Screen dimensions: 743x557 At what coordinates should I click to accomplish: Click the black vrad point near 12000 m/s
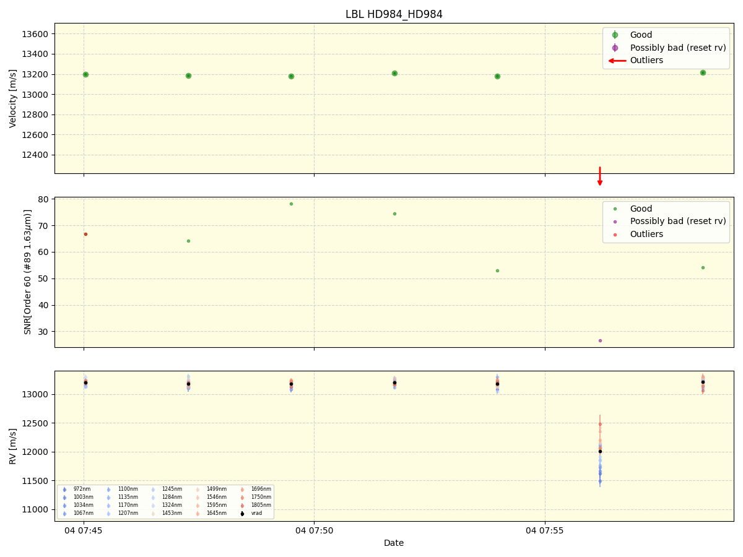click(x=600, y=451)
